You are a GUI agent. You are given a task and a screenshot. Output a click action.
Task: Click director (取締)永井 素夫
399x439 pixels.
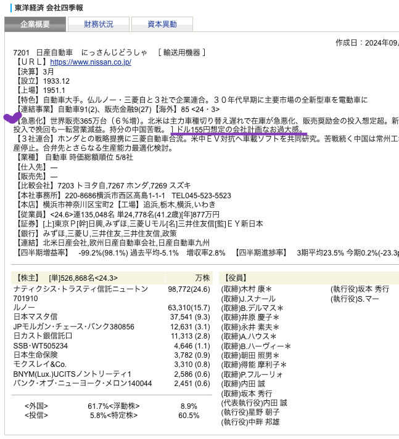tap(250, 327)
